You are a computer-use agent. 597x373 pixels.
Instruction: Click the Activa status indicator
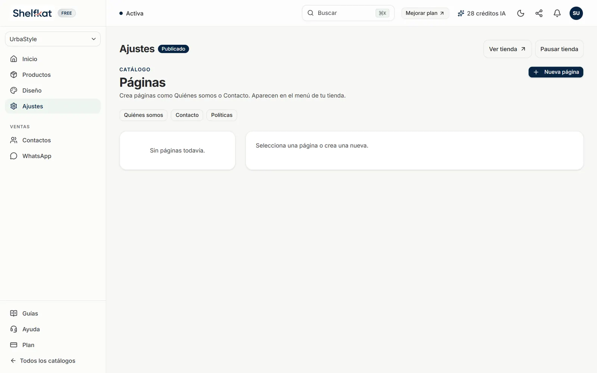(x=131, y=13)
